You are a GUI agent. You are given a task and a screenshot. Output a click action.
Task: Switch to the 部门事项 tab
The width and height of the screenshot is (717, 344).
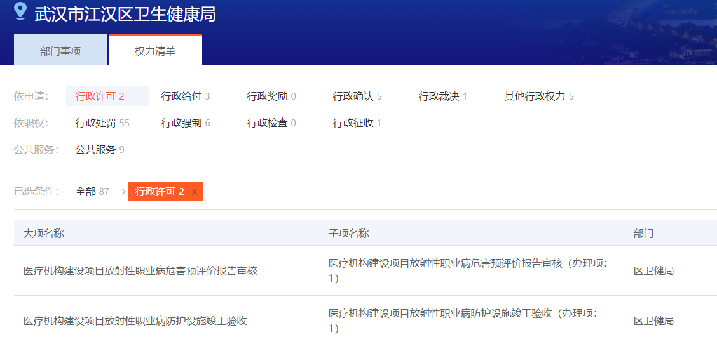pos(60,51)
